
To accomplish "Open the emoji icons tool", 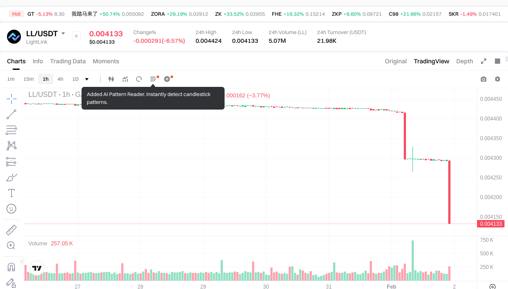I will (11, 209).
